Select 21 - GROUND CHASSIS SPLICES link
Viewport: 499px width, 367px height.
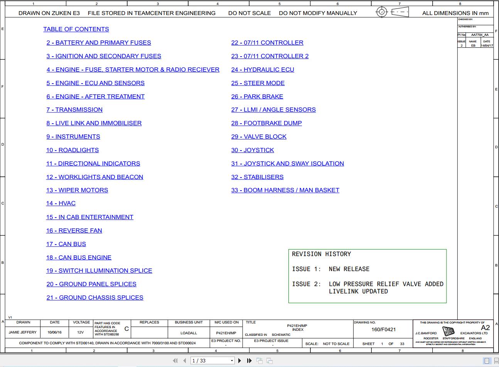(95, 298)
